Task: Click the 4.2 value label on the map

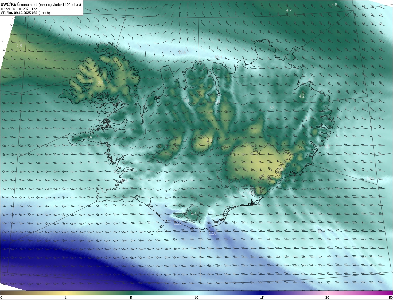Action: (x=302, y=96)
